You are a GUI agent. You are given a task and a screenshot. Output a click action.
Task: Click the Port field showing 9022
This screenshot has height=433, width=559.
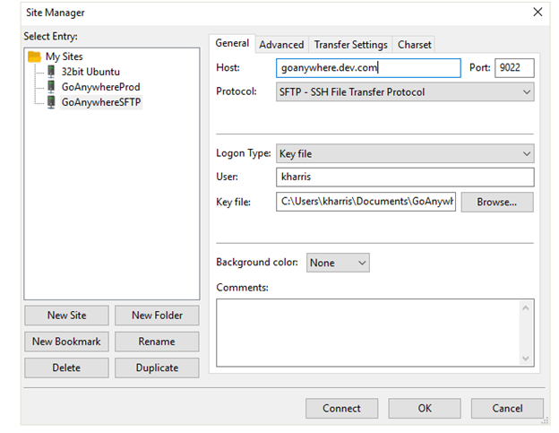point(514,68)
